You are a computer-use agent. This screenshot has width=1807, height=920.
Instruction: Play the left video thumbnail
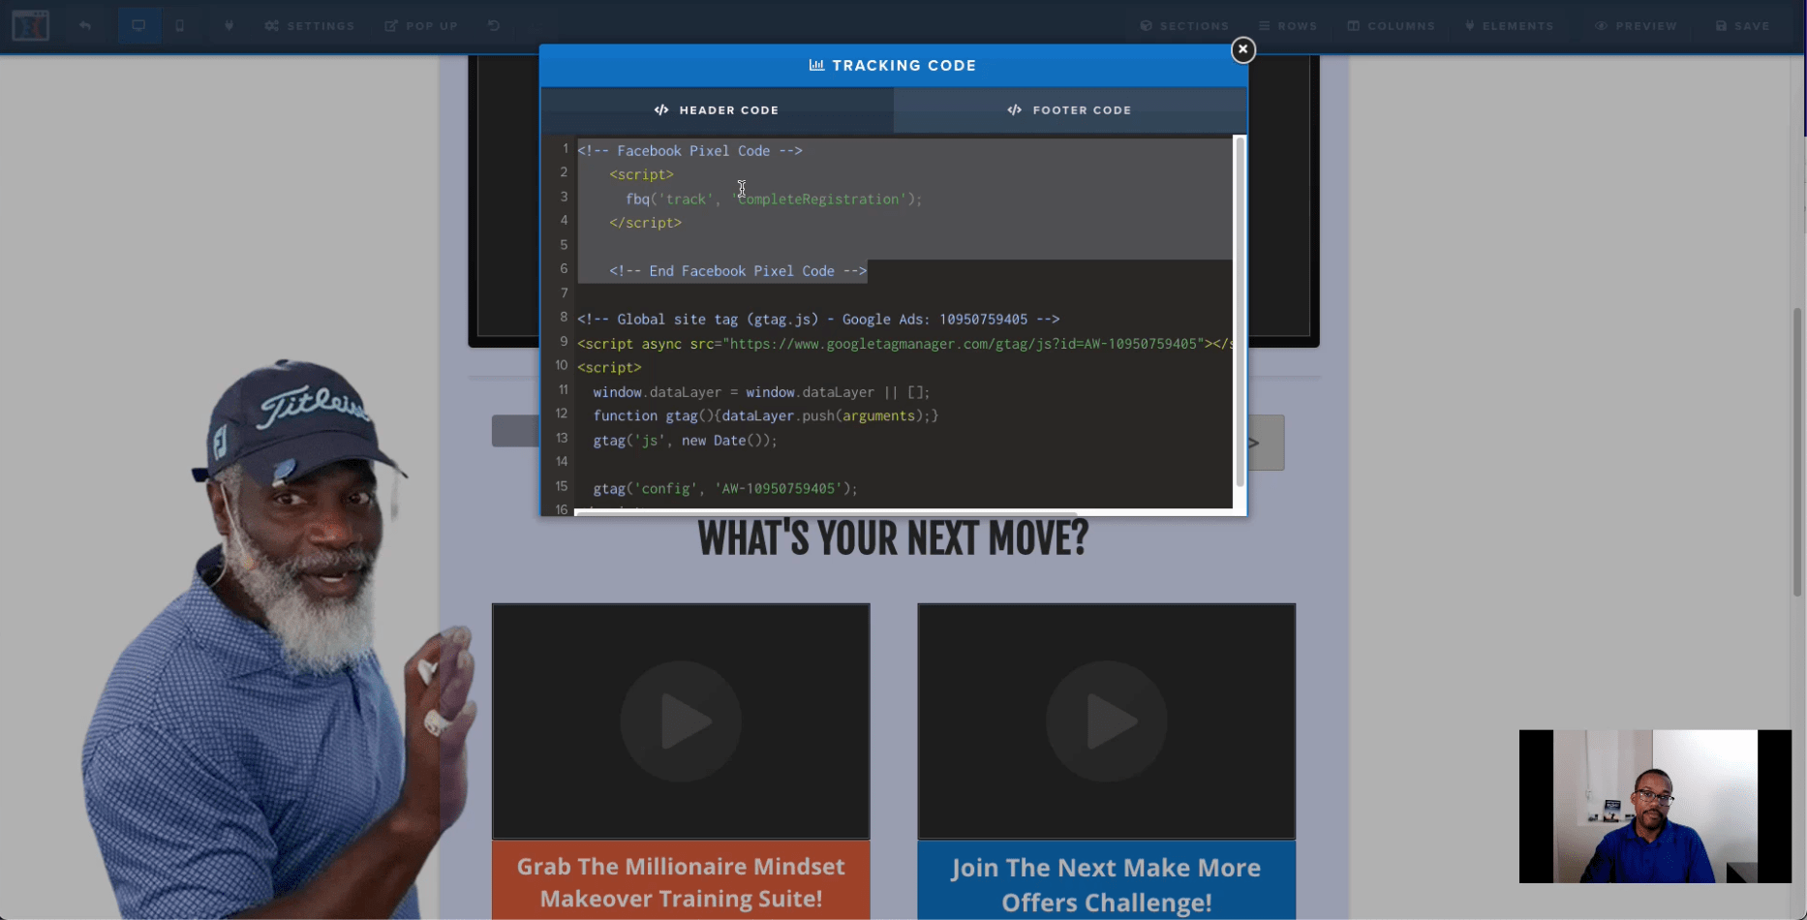click(x=681, y=721)
